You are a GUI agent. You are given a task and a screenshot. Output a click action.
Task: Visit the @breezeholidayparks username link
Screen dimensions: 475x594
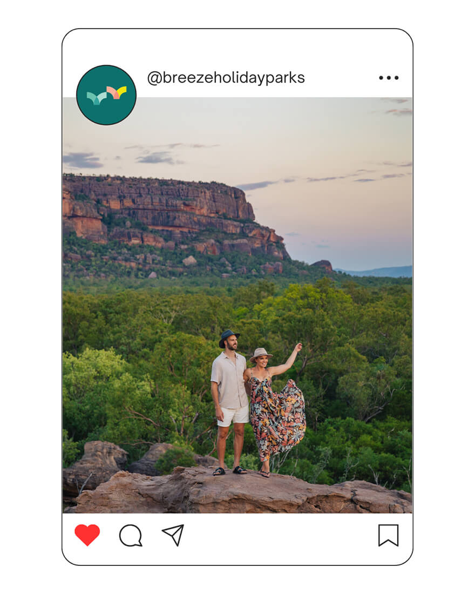pos(226,78)
